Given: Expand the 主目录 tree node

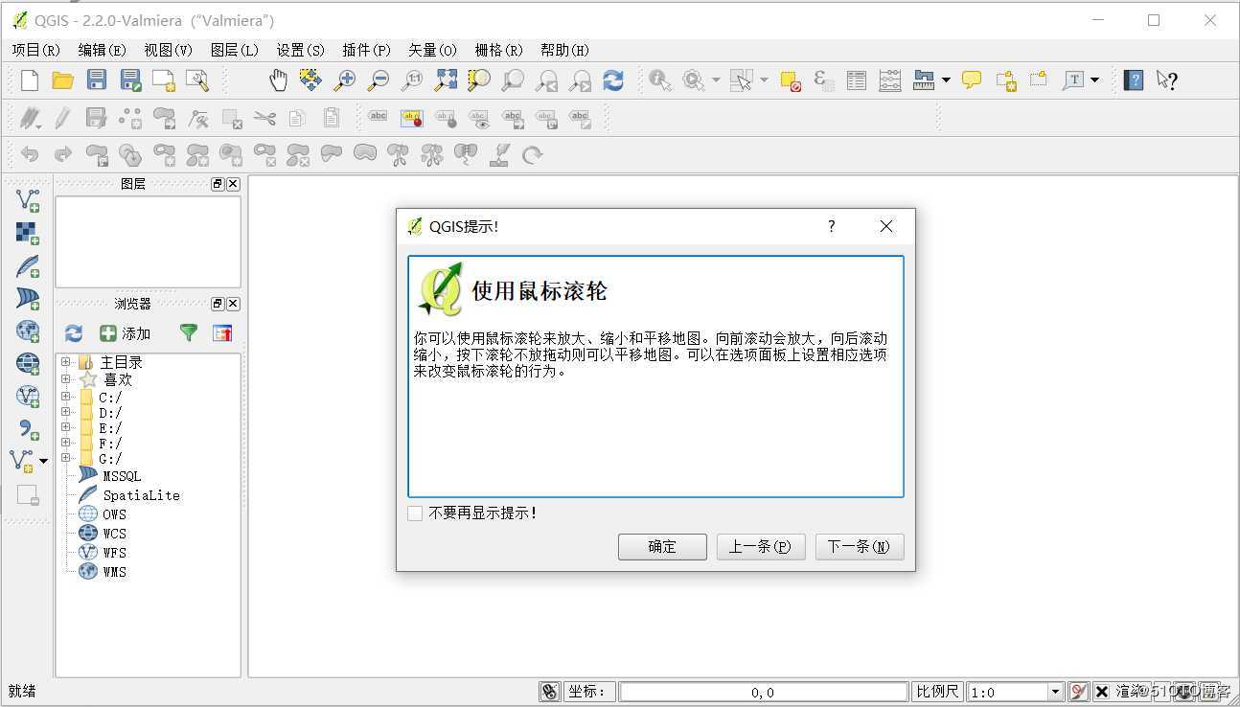Looking at the screenshot, I should [x=66, y=362].
